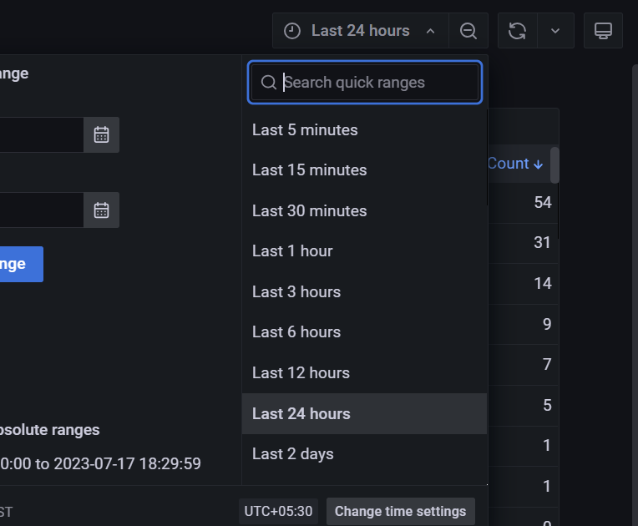Choose the Last 6 hours option
This screenshot has height=526, width=638.
(296, 332)
